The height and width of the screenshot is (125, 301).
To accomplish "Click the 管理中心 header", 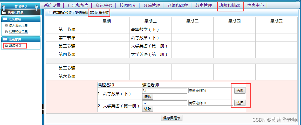I will point(21,6).
